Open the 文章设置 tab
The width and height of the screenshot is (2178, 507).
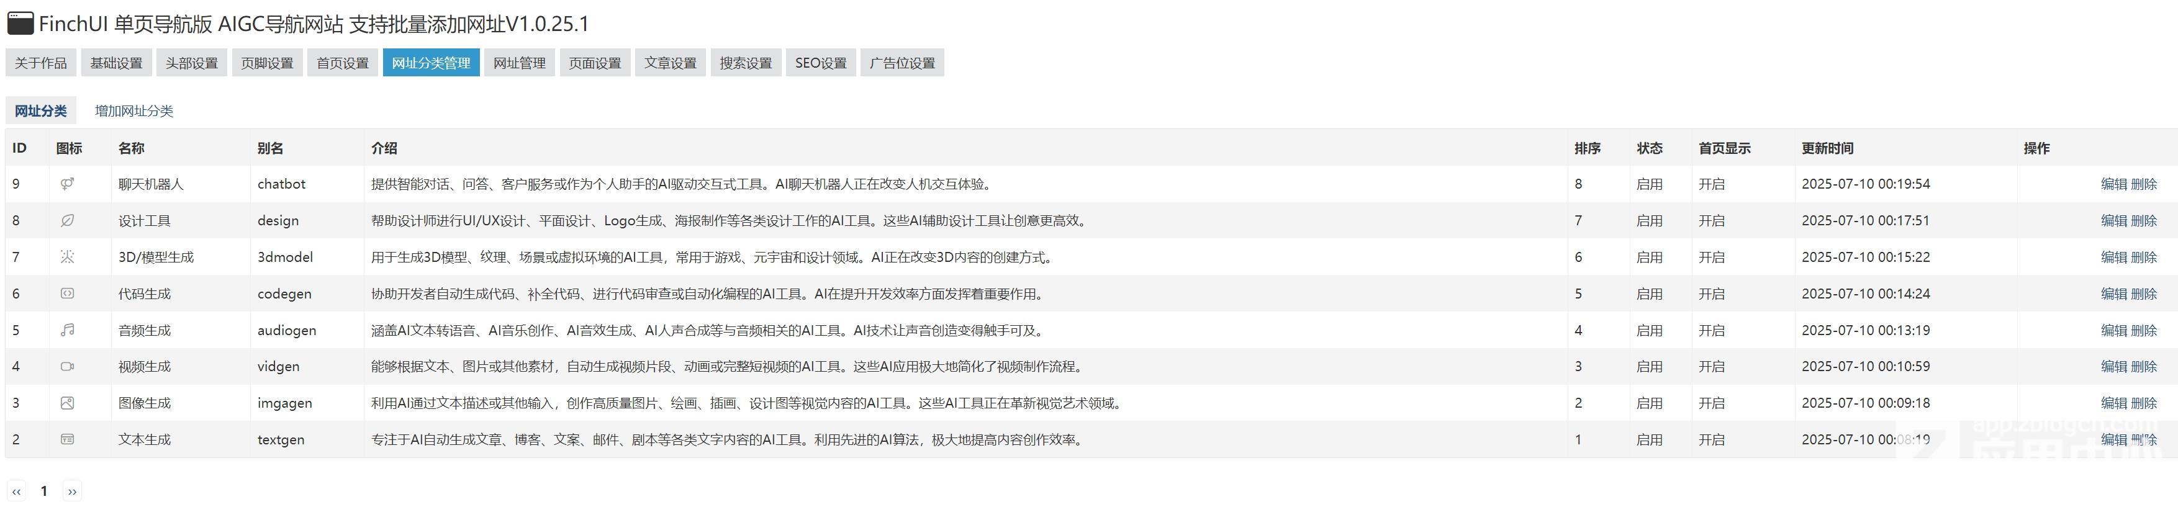coord(670,63)
